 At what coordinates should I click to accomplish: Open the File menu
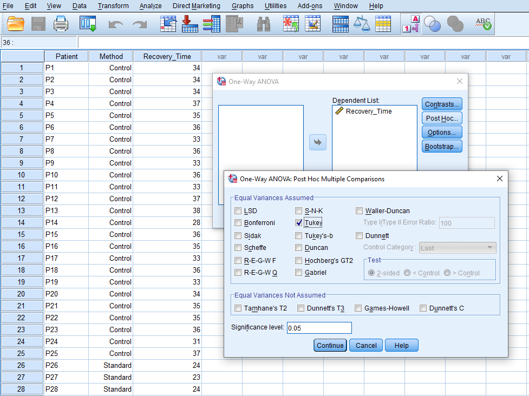coord(8,6)
